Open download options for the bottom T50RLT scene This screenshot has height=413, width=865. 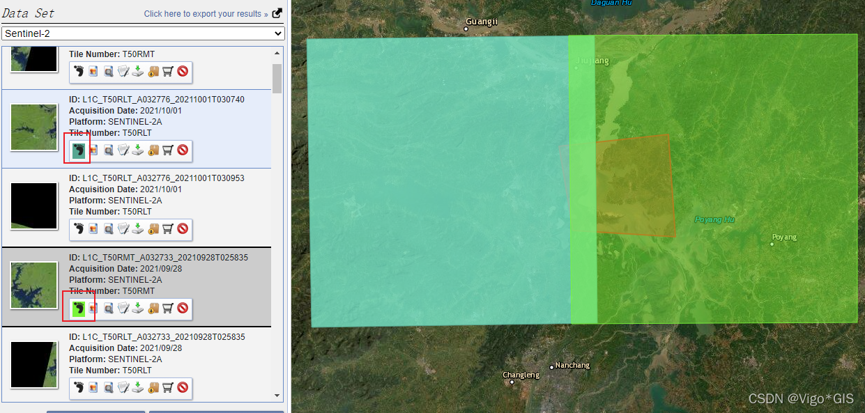[x=137, y=387]
